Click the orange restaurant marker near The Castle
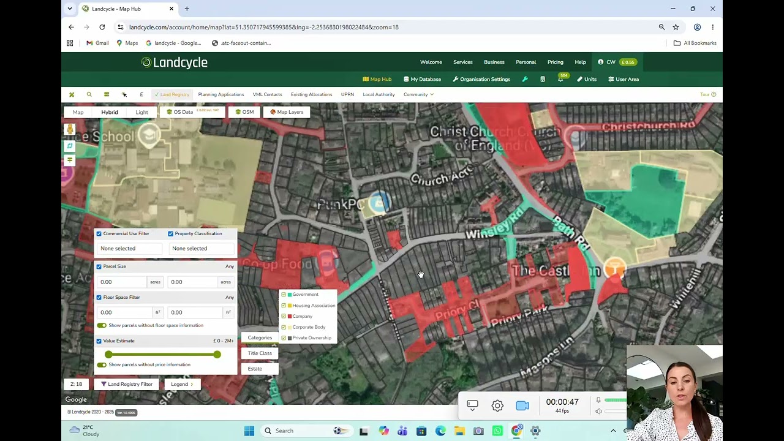This screenshot has width=784, height=441. coord(614,268)
